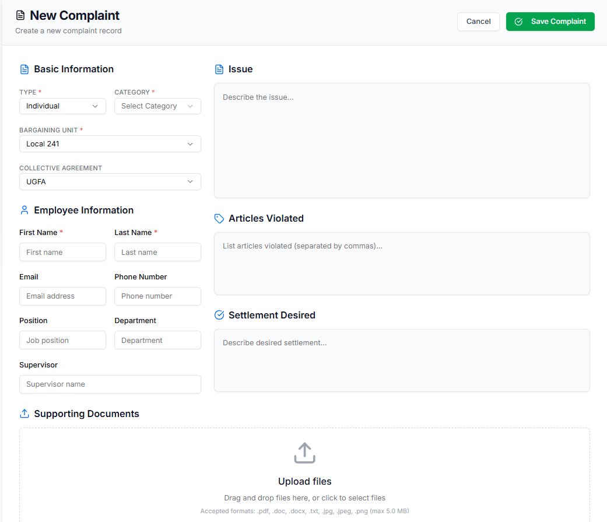Click the First name input field
Image resolution: width=607 pixels, height=522 pixels.
coord(62,252)
